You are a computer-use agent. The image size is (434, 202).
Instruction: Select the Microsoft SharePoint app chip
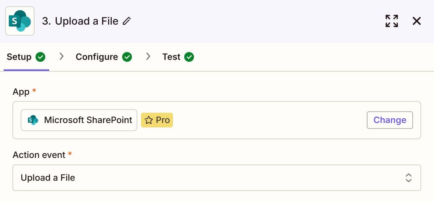coord(79,120)
